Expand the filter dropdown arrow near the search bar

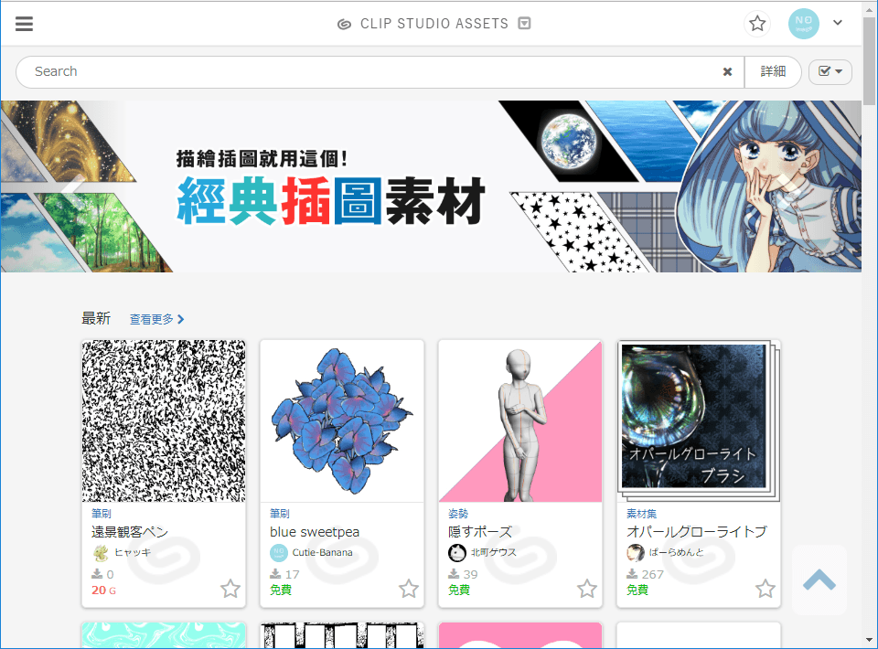click(837, 71)
